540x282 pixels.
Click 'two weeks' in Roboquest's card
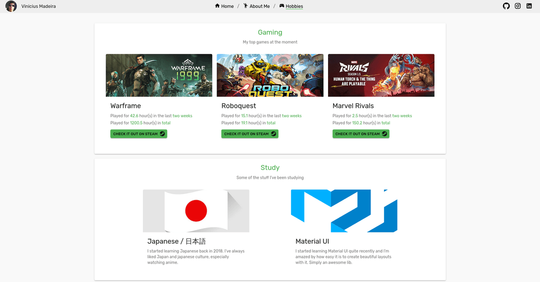pos(291,116)
